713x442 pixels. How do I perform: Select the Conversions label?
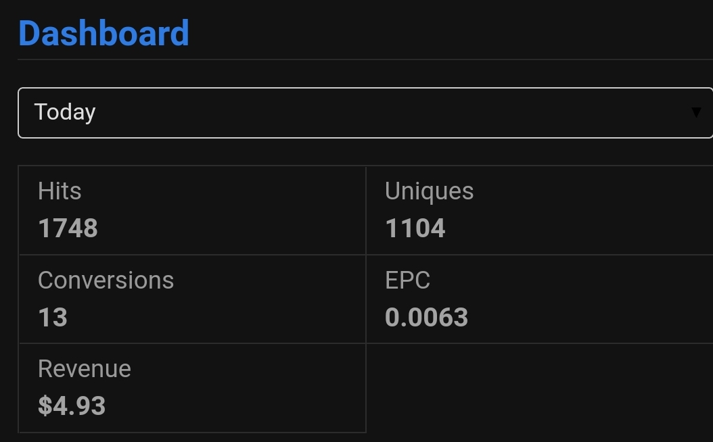[106, 280]
